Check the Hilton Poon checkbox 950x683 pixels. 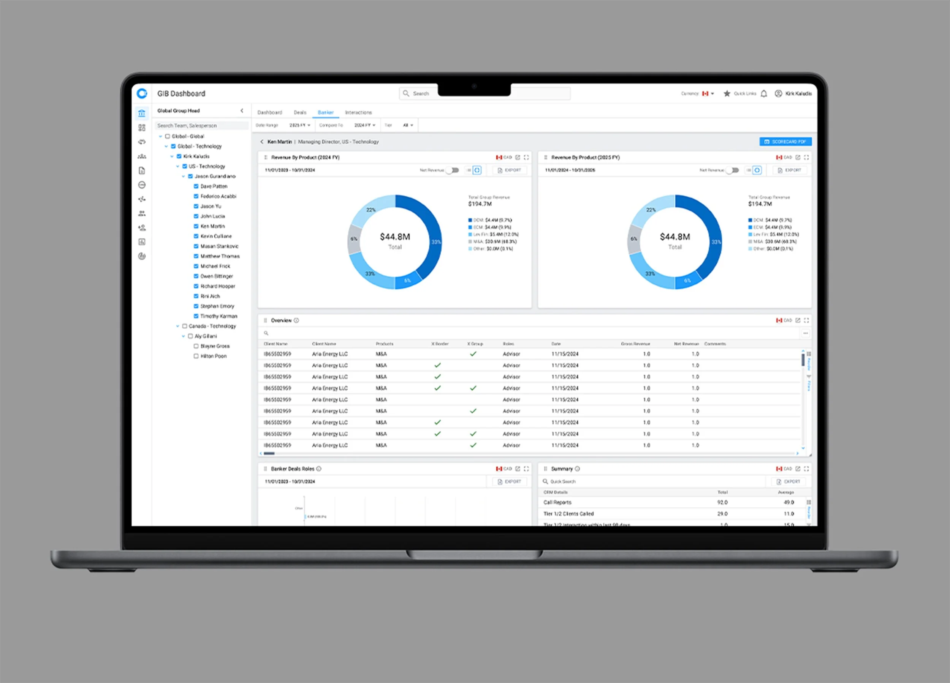(196, 356)
